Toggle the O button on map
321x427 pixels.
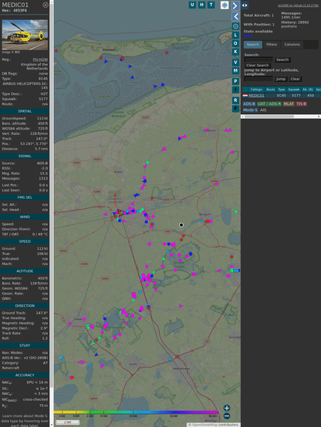235,43
